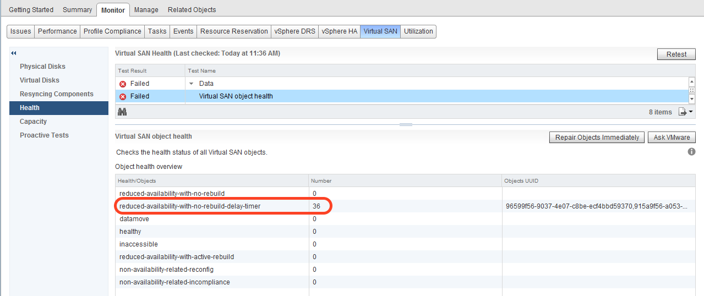The width and height of the screenshot is (704, 296).
Task: Select the reduced-availability-with-no-rebuild-delay-timer row
Action: click(190, 206)
